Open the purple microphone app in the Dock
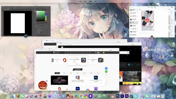This screenshot has height=99, width=176. (x=90, y=96)
